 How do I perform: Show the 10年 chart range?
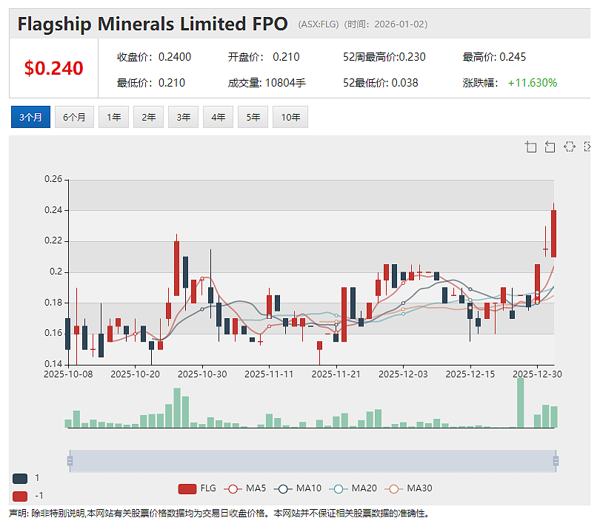pos(290,117)
